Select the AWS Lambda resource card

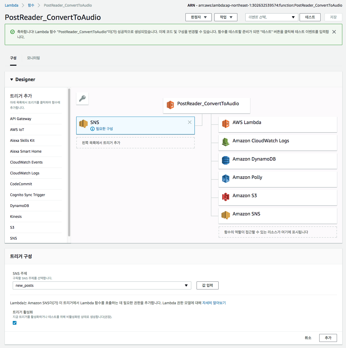click(x=278, y=124)
